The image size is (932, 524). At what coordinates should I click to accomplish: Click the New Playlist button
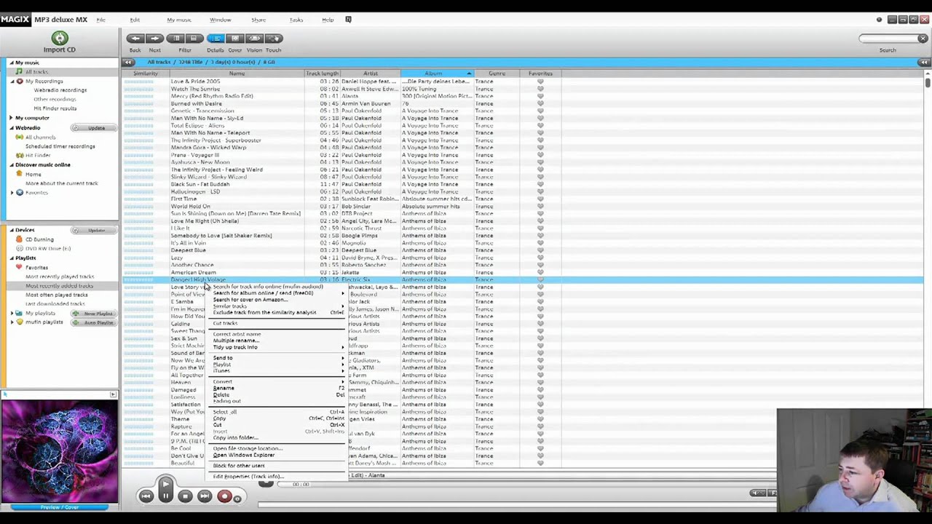click(95, 314)
